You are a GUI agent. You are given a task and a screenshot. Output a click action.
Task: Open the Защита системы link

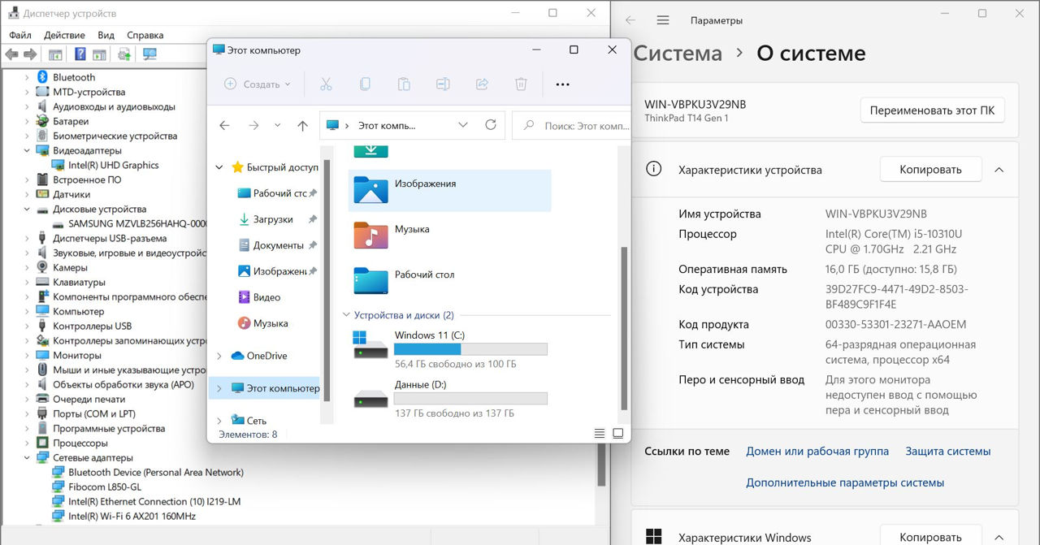947,451
